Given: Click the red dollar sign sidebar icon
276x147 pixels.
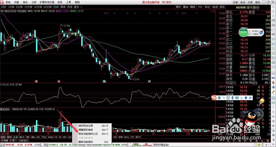Looking at the screenshot, I should click(x=273, y=82).
